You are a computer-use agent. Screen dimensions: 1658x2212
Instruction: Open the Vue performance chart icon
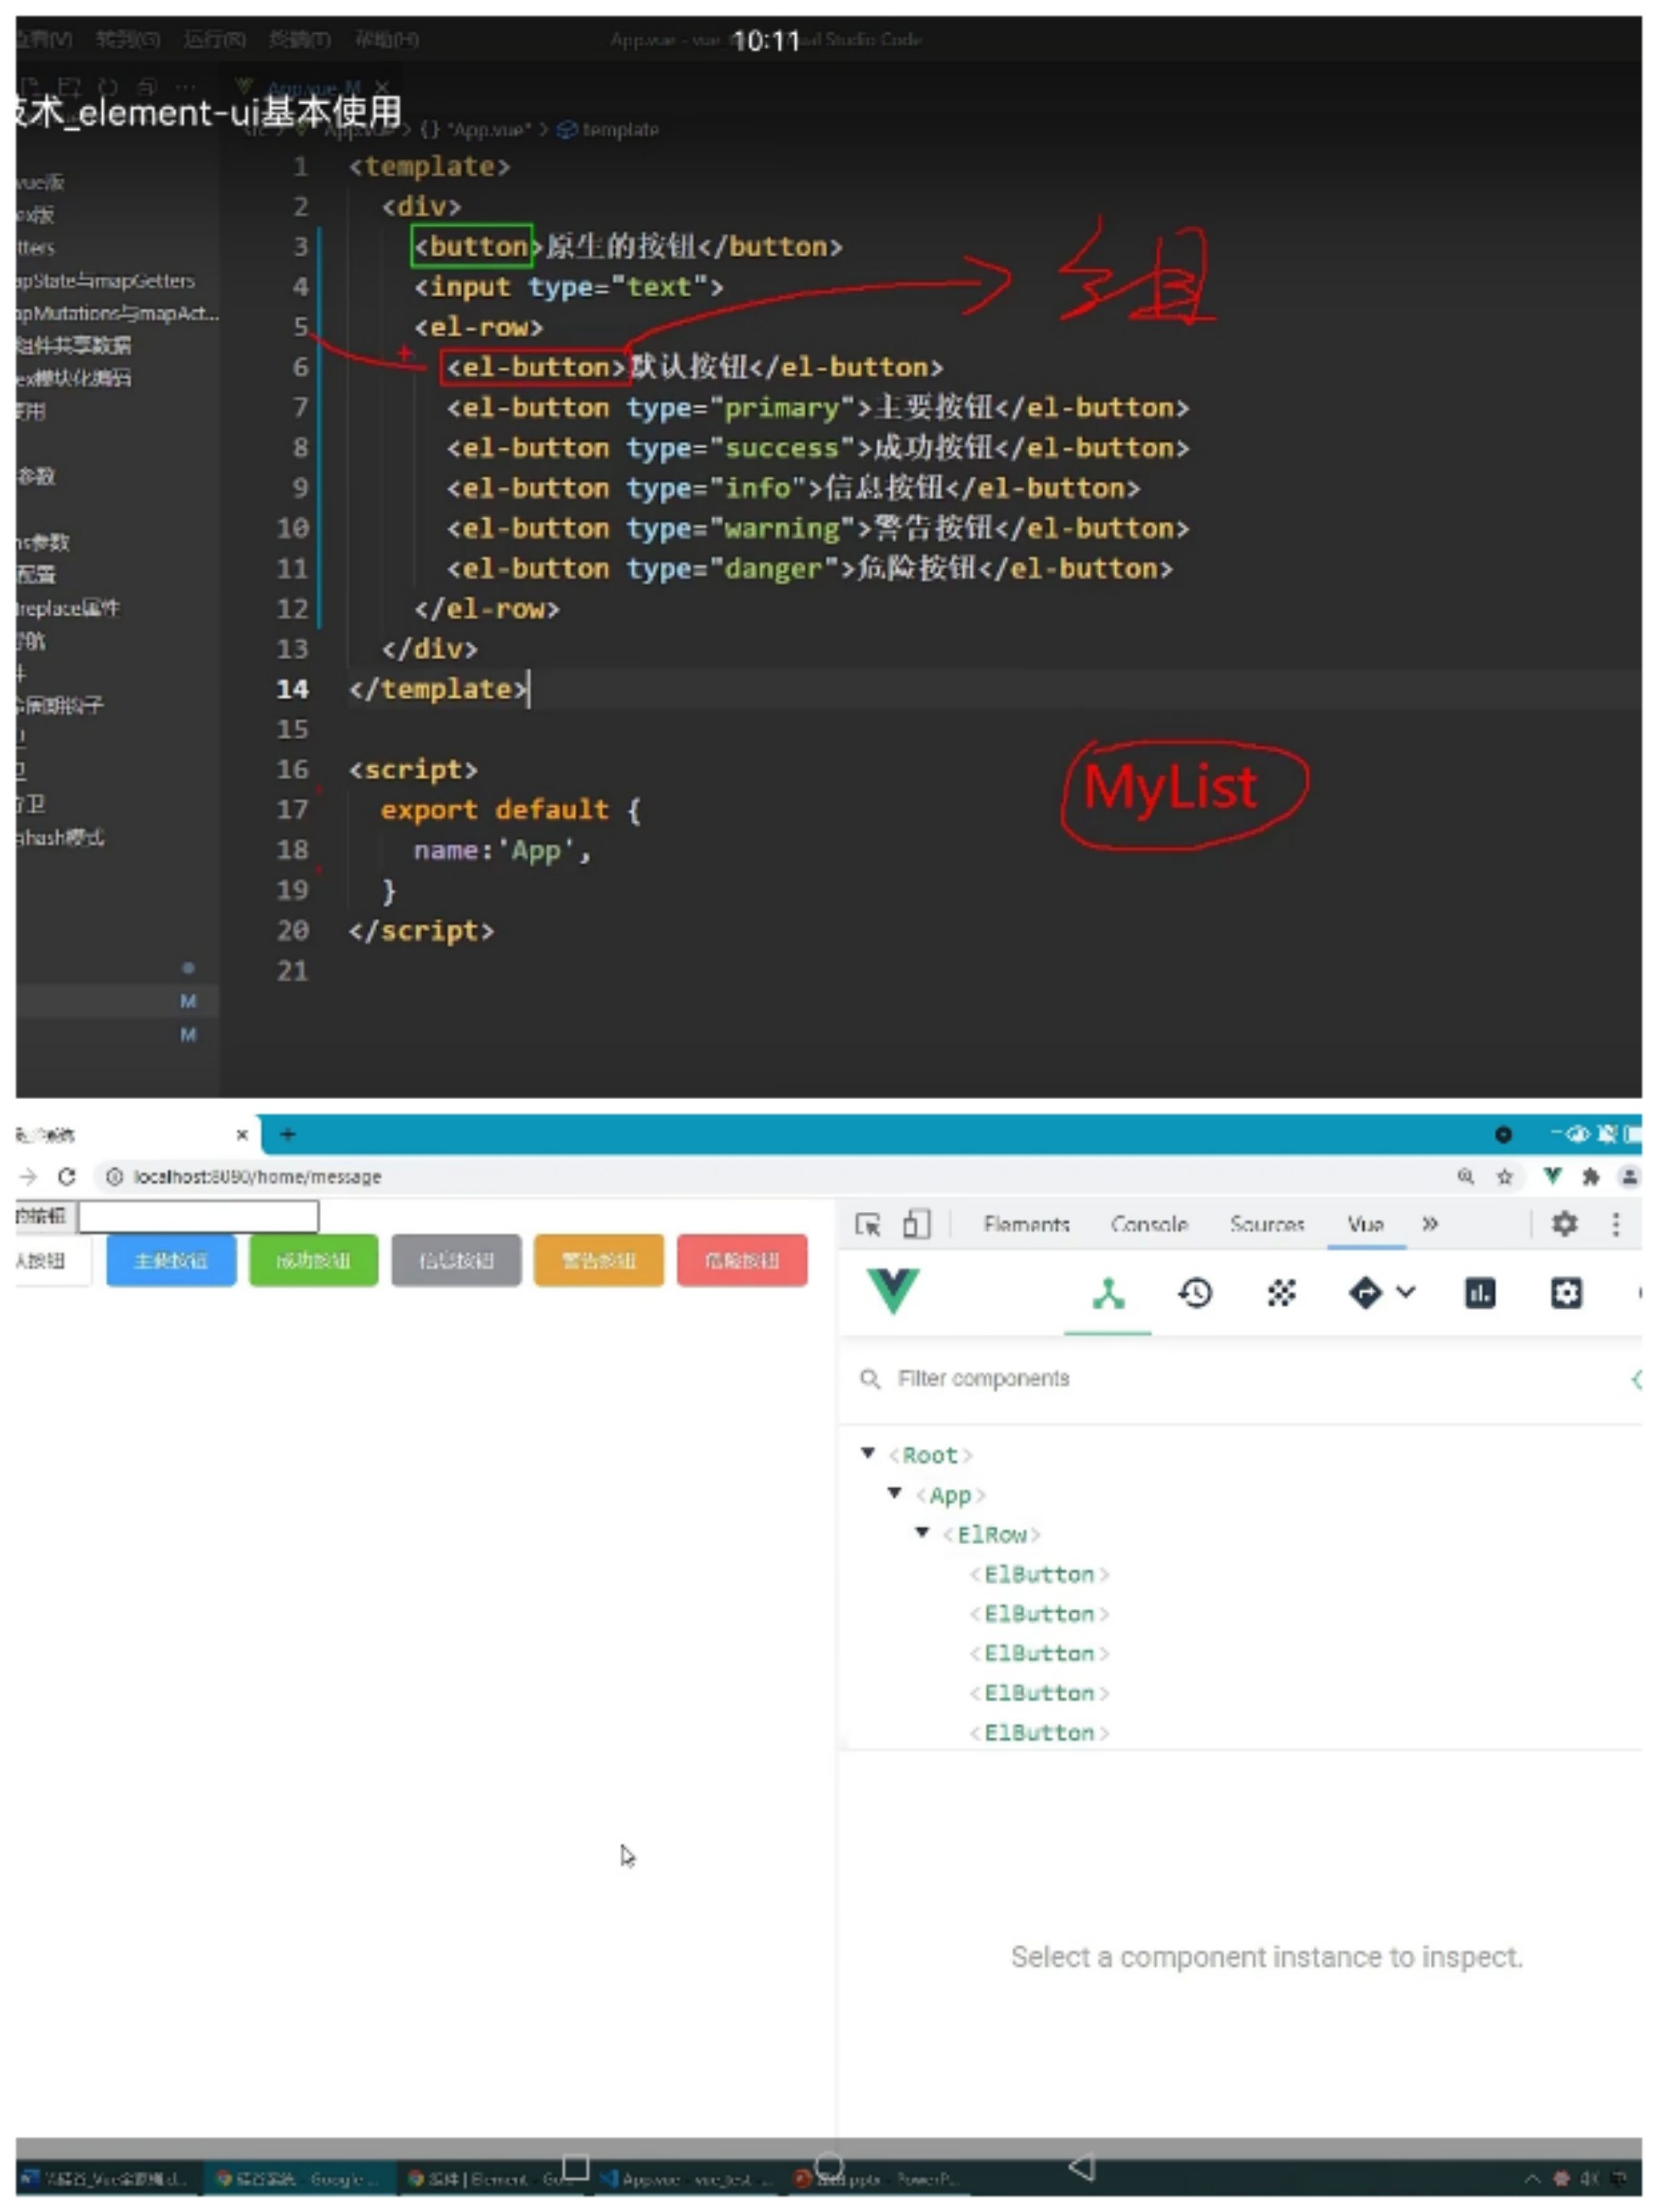pyautogui.click(x=1480, y=1294)
